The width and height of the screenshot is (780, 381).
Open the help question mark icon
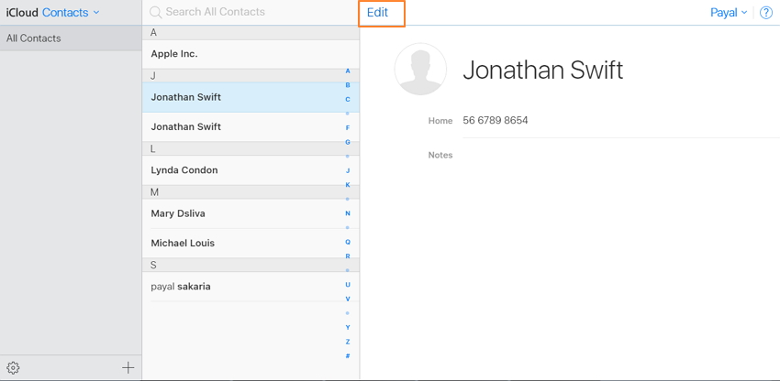coord(766,13)
